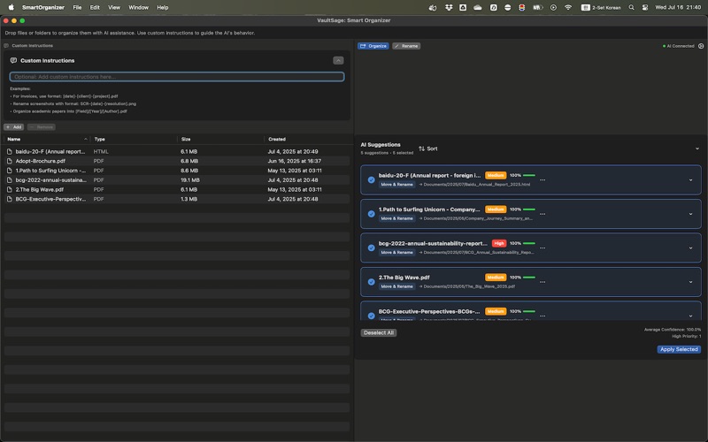Open the Edit menu
The height and width of the screenshot is (442, 708).
[95, 7]
